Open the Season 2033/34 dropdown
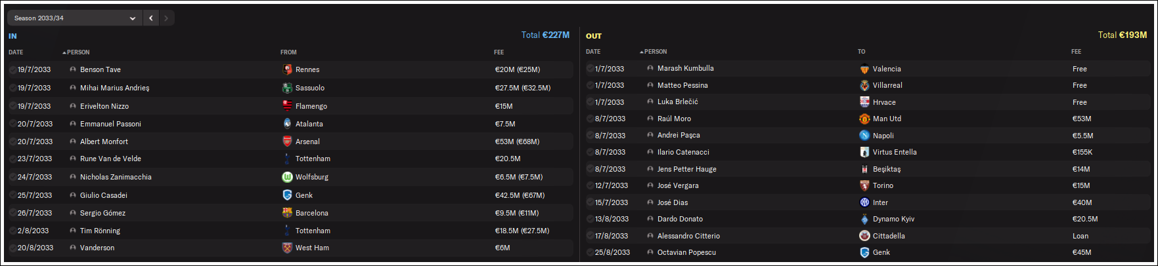The image size is (1158, 266). point(74,18)
